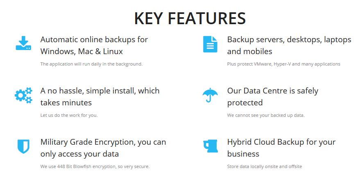Click the blue shield encryption icon
Viewport: 360px width, 182px height.
[x=23, y=146]
